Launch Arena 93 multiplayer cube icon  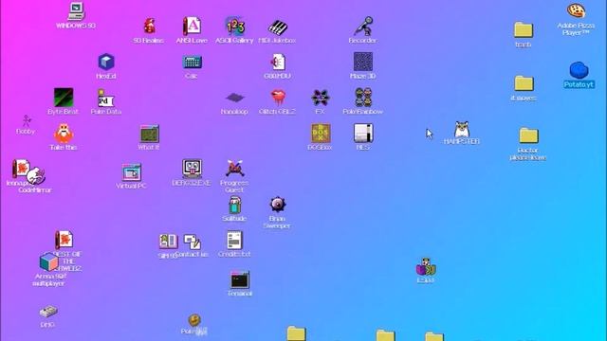48,261
